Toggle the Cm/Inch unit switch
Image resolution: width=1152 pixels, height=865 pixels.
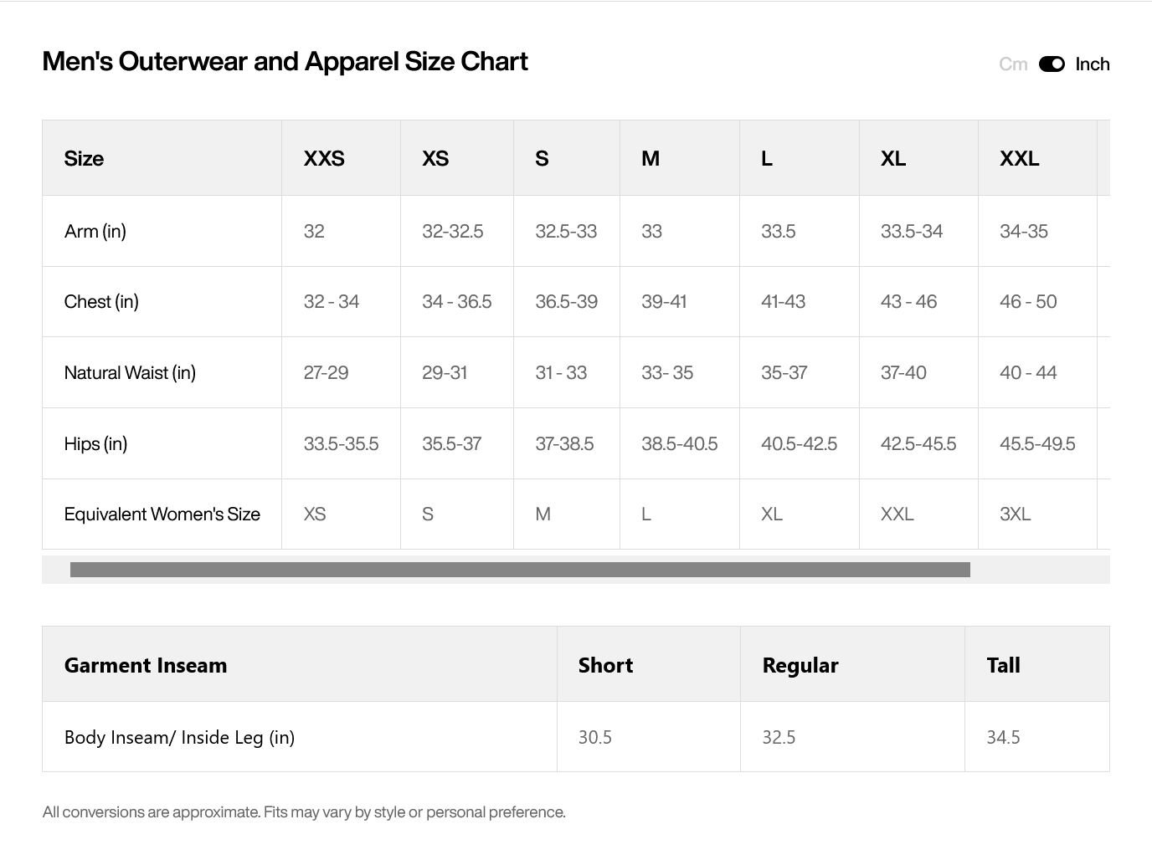[1052, 64]
